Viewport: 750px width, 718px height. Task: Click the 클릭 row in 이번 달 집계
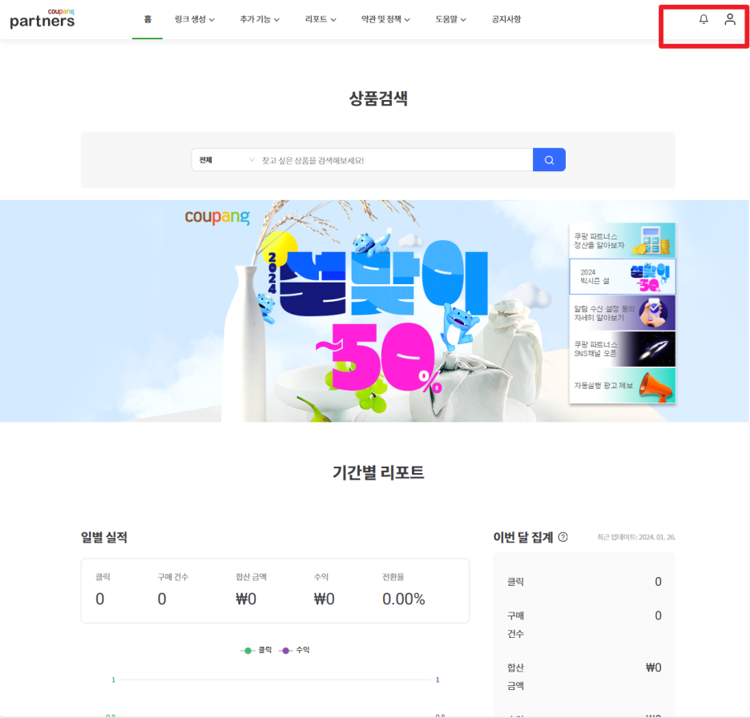[584, 581]
